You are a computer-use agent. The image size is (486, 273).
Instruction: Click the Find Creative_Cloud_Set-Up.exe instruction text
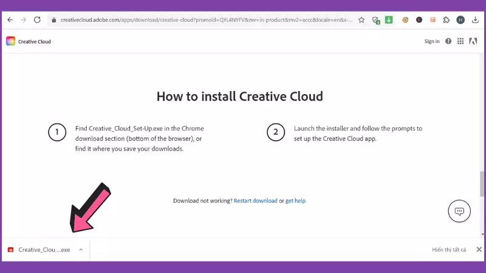[140, 138]
